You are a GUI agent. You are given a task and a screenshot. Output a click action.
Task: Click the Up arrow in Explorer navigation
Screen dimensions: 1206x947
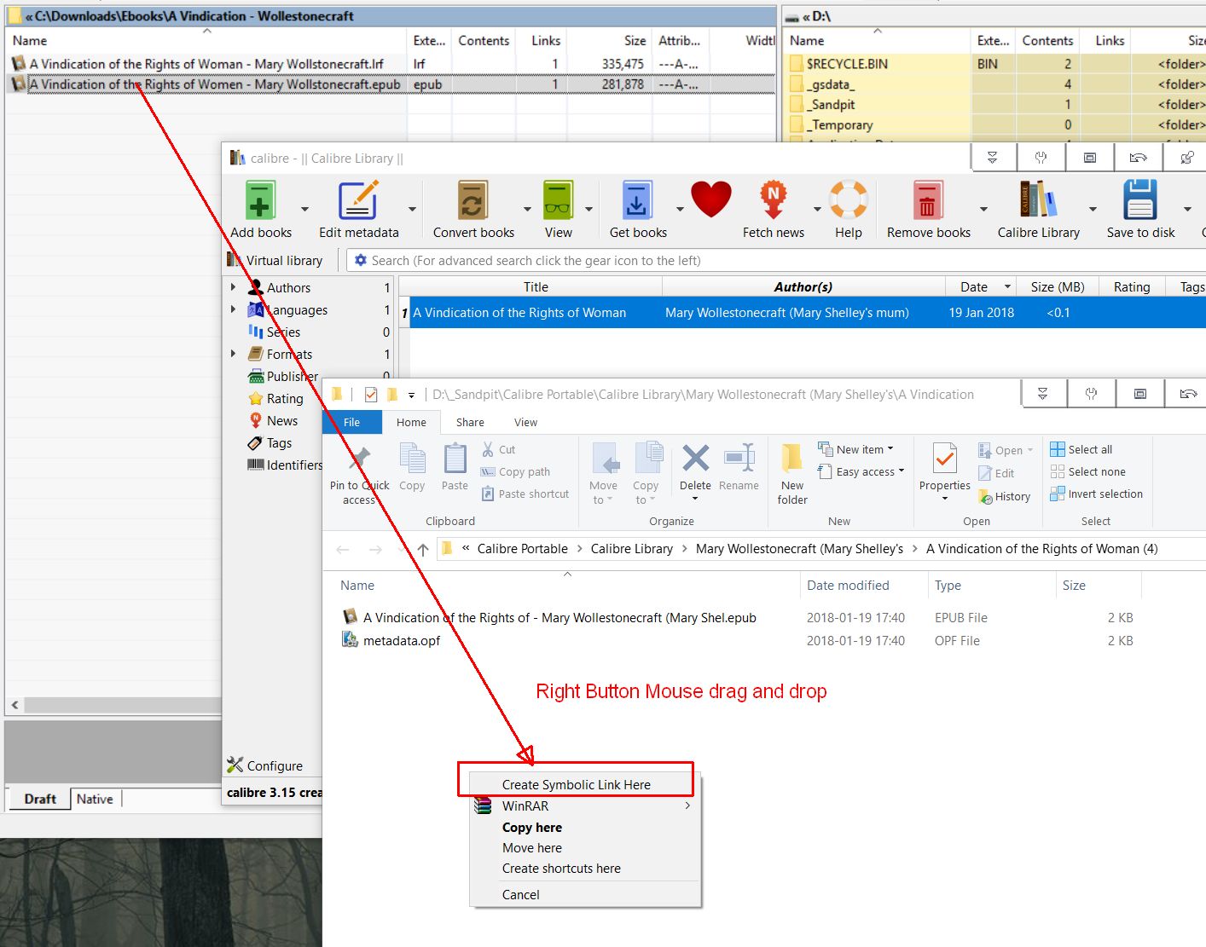[422, 549]
